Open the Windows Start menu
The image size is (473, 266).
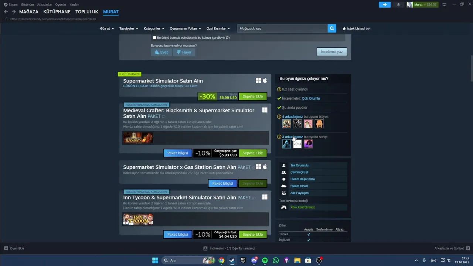pyautogui.click(x=155, y=260)
